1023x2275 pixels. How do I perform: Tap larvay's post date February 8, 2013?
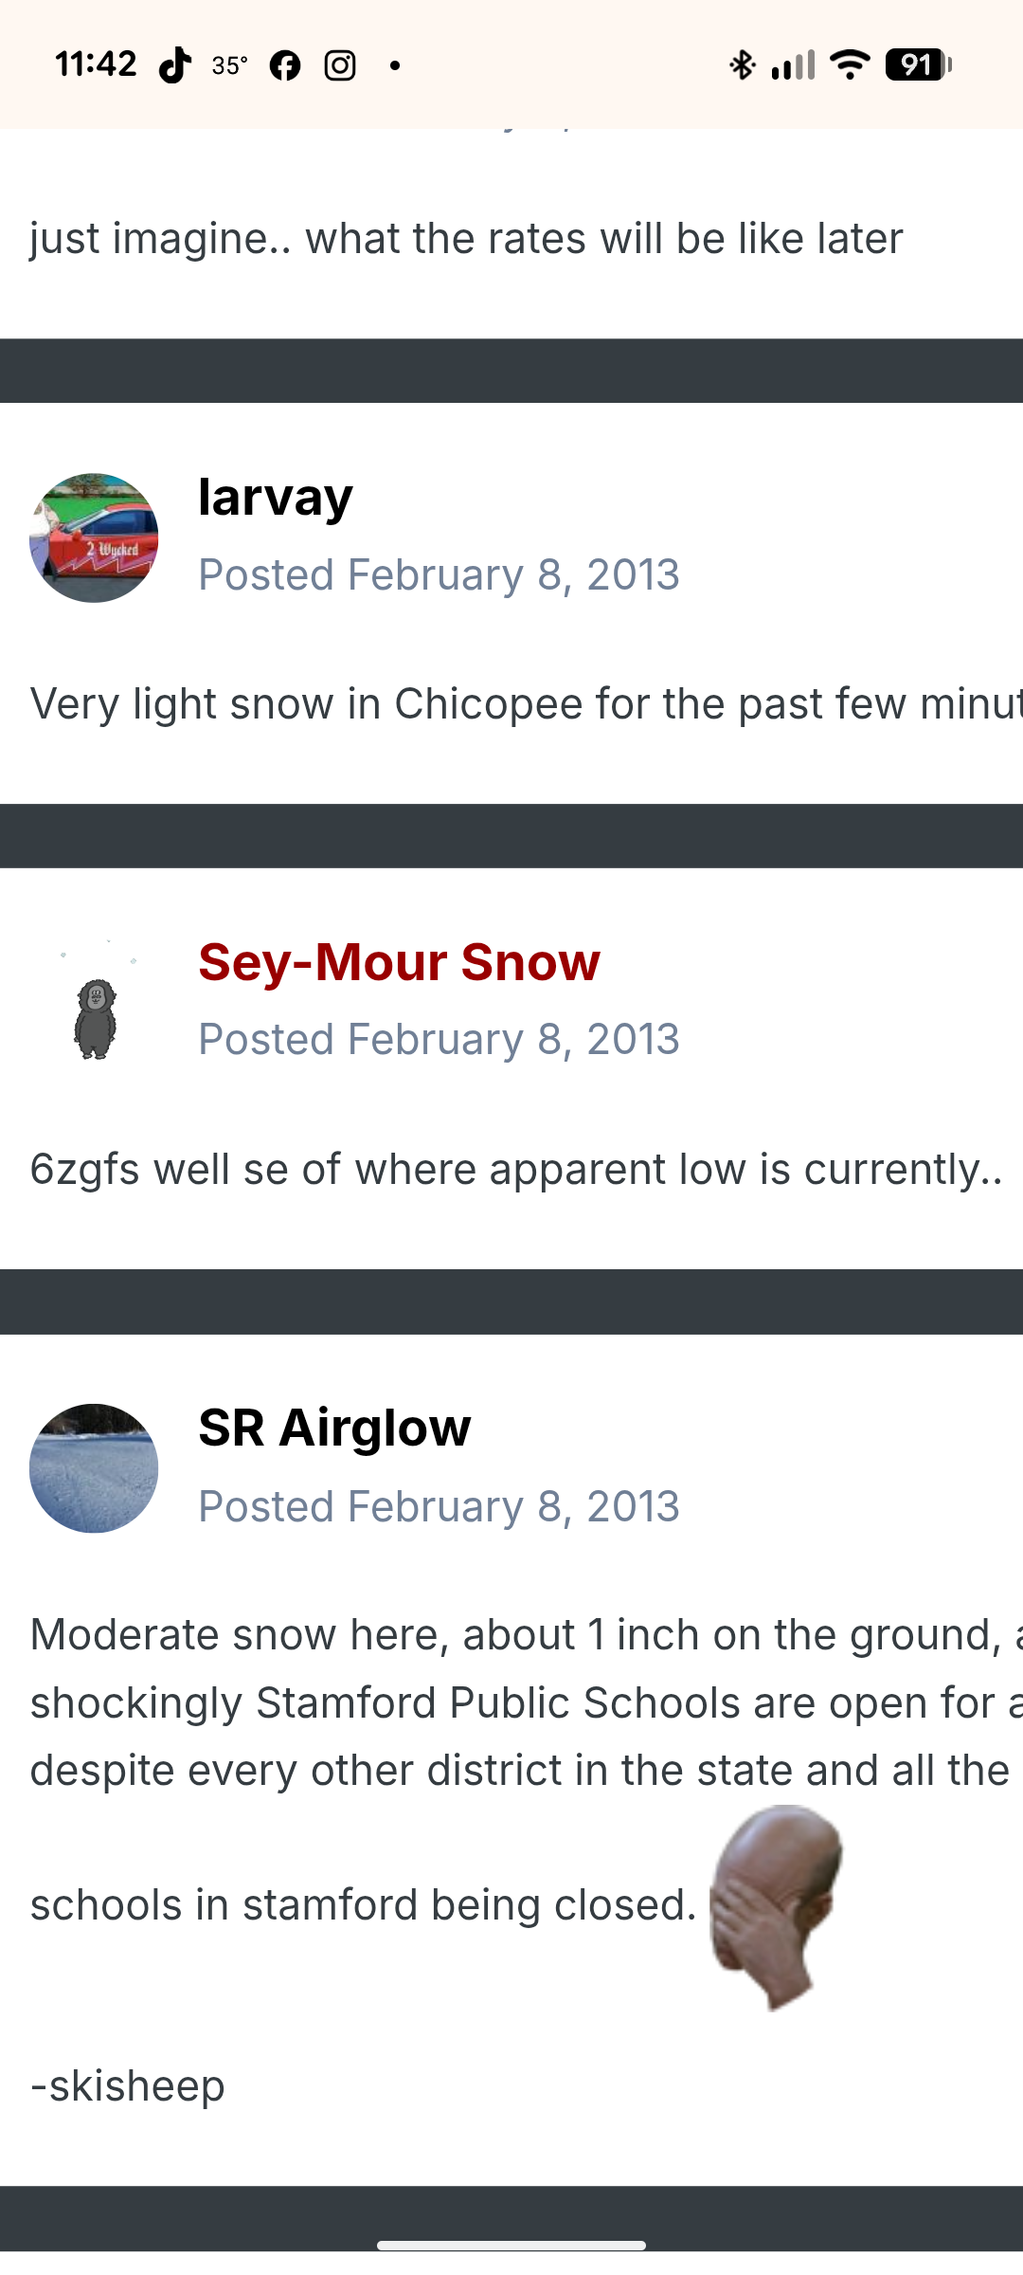439,575
